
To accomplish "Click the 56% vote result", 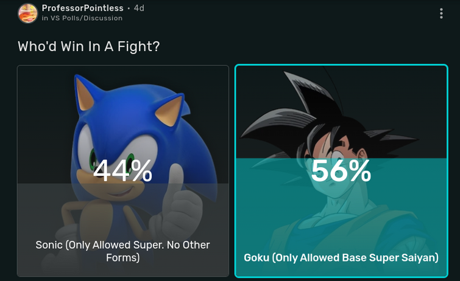I will coord(341,170).
